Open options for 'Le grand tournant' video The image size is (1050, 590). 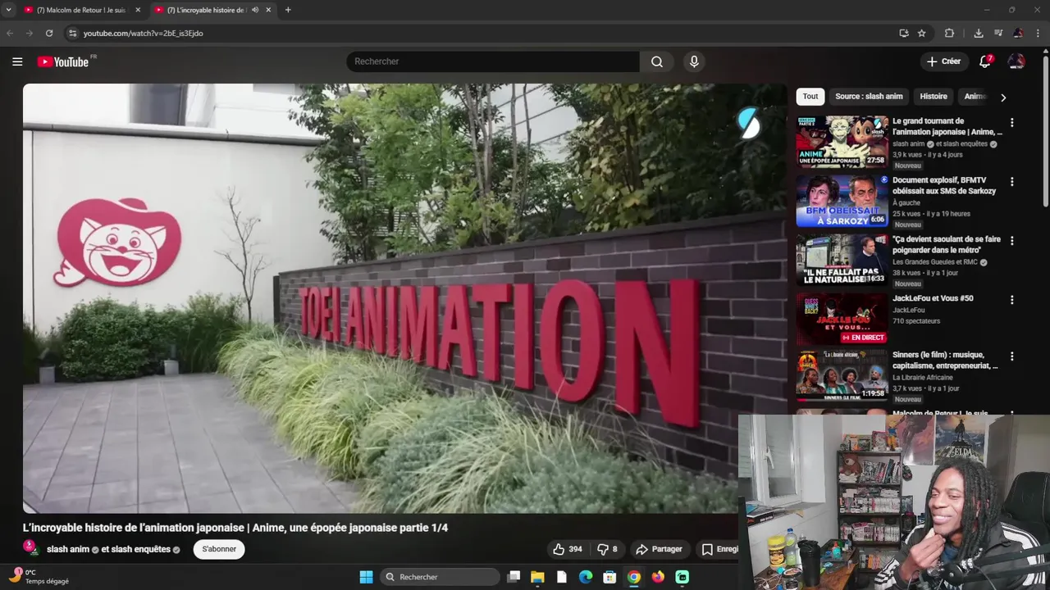point(1011,123)
